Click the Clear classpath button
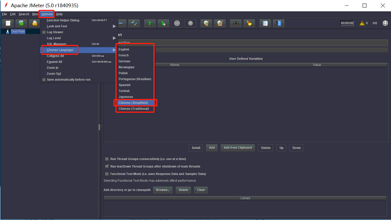391x220 pixels. click(201, 190)
